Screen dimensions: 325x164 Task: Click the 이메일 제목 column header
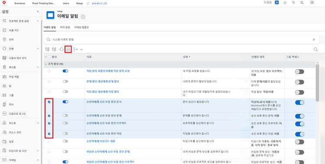(258, 57)
